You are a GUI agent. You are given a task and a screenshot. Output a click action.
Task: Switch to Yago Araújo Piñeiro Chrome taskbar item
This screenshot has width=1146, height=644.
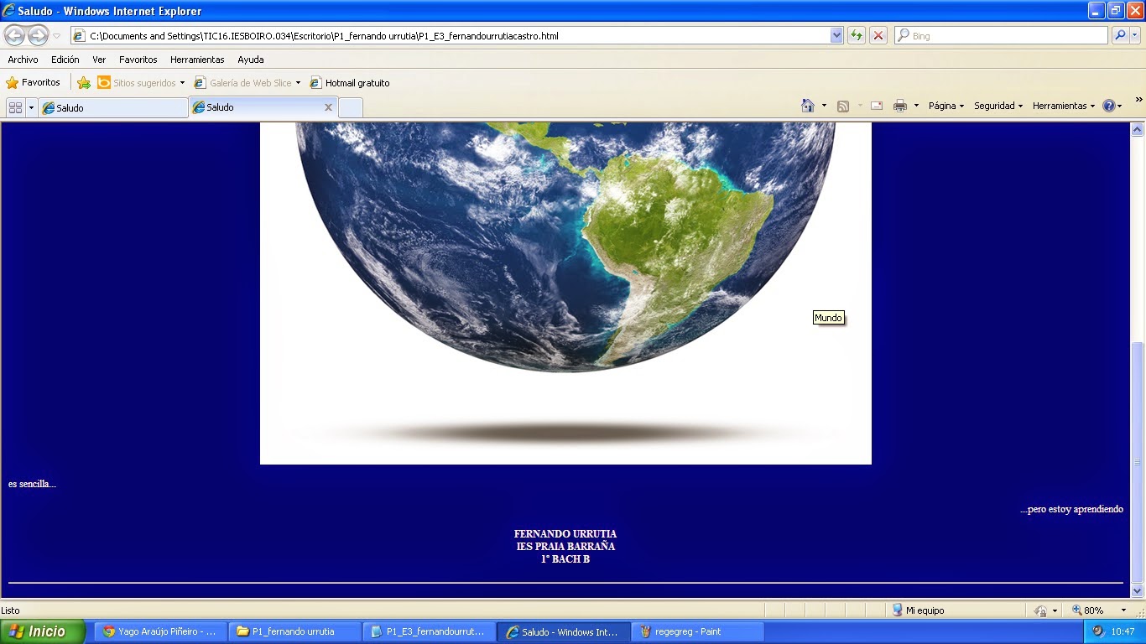[159, 631]
